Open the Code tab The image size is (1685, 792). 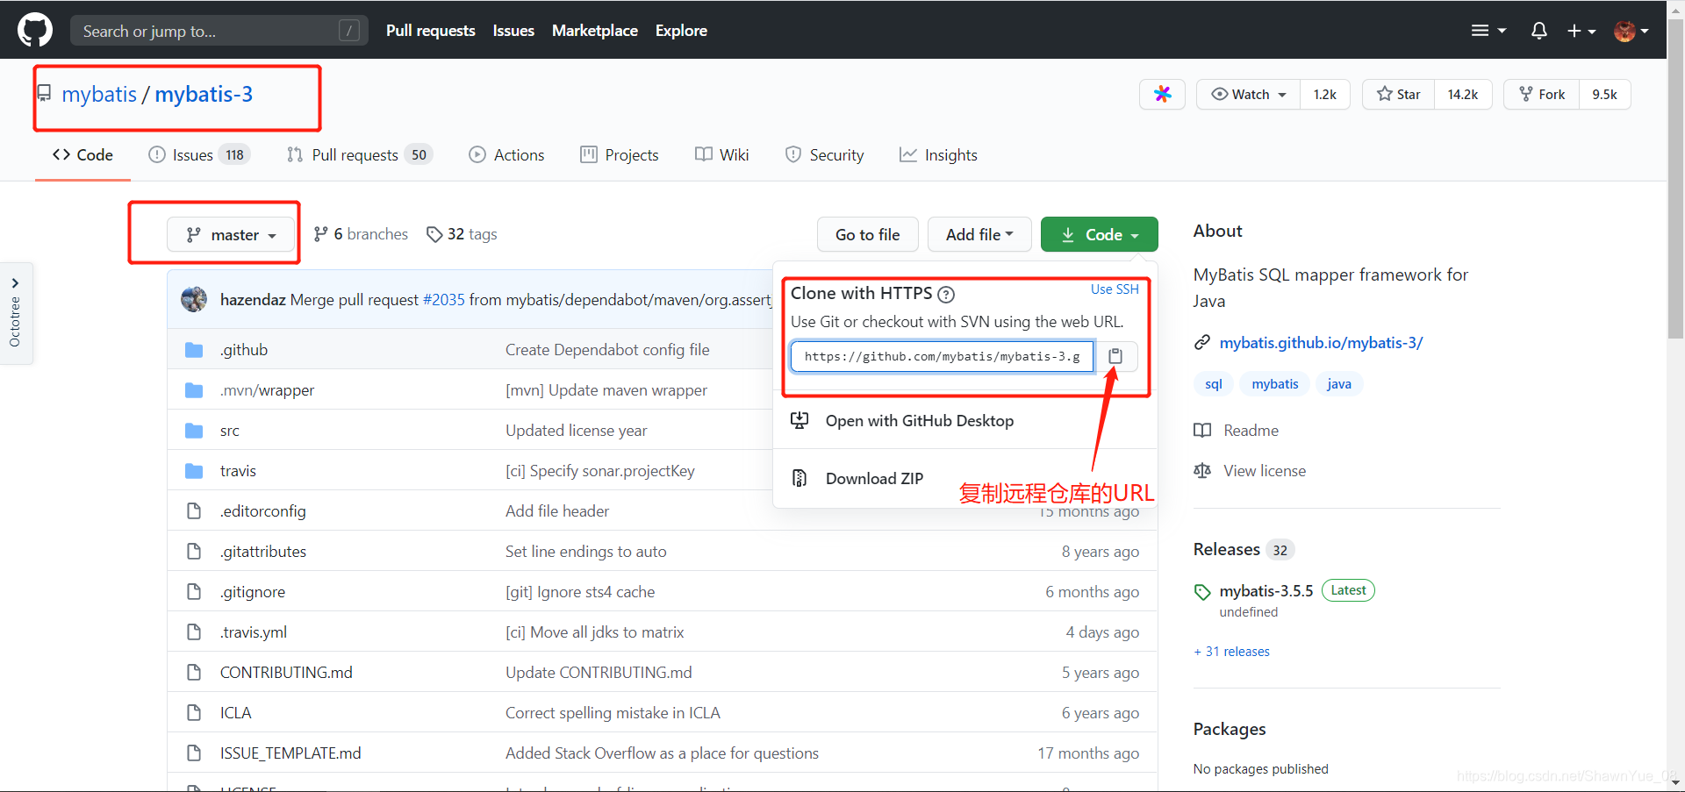(x=83, y=155)
